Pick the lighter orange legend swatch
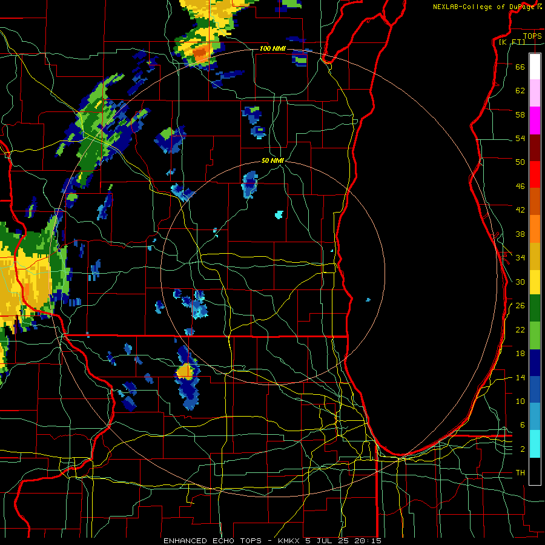 [535, 228]
